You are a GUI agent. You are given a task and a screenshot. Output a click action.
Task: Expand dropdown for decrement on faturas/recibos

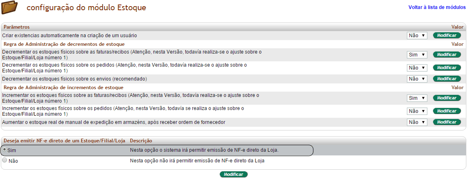(417, 55)
